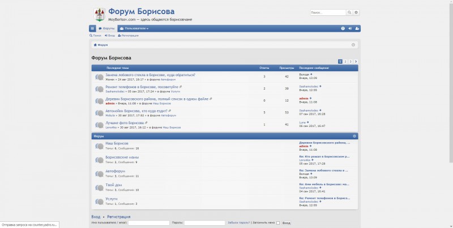Open the Услуги forum link in forum list
The width and height of the screenshot is (453, 228).
tap(111, 199)
